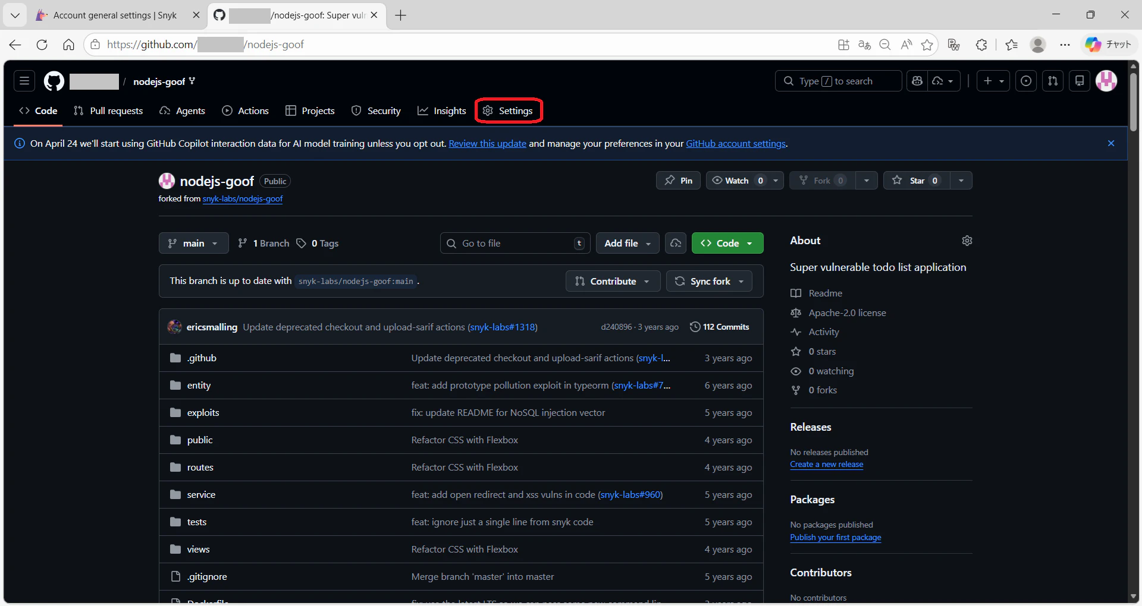
Task: Go to GitHub homepage via Octocat logo
Action: pos(54,81)
